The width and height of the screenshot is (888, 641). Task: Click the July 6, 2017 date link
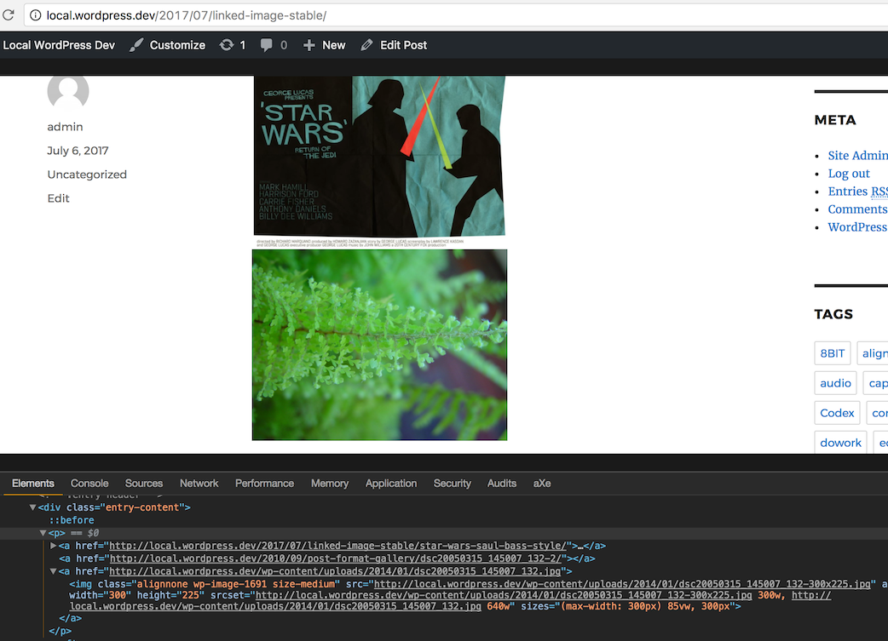pyautogui.click(x=78, y=151)
